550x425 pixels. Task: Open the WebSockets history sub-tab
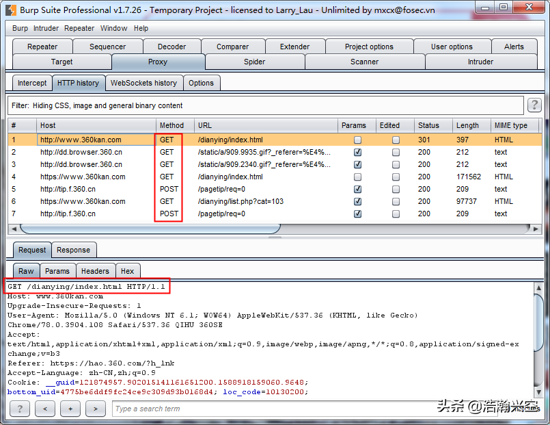pos(143,83)
